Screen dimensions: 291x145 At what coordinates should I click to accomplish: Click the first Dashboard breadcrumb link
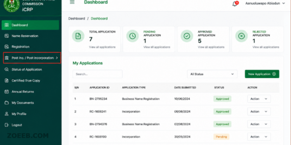pos(77,19)
